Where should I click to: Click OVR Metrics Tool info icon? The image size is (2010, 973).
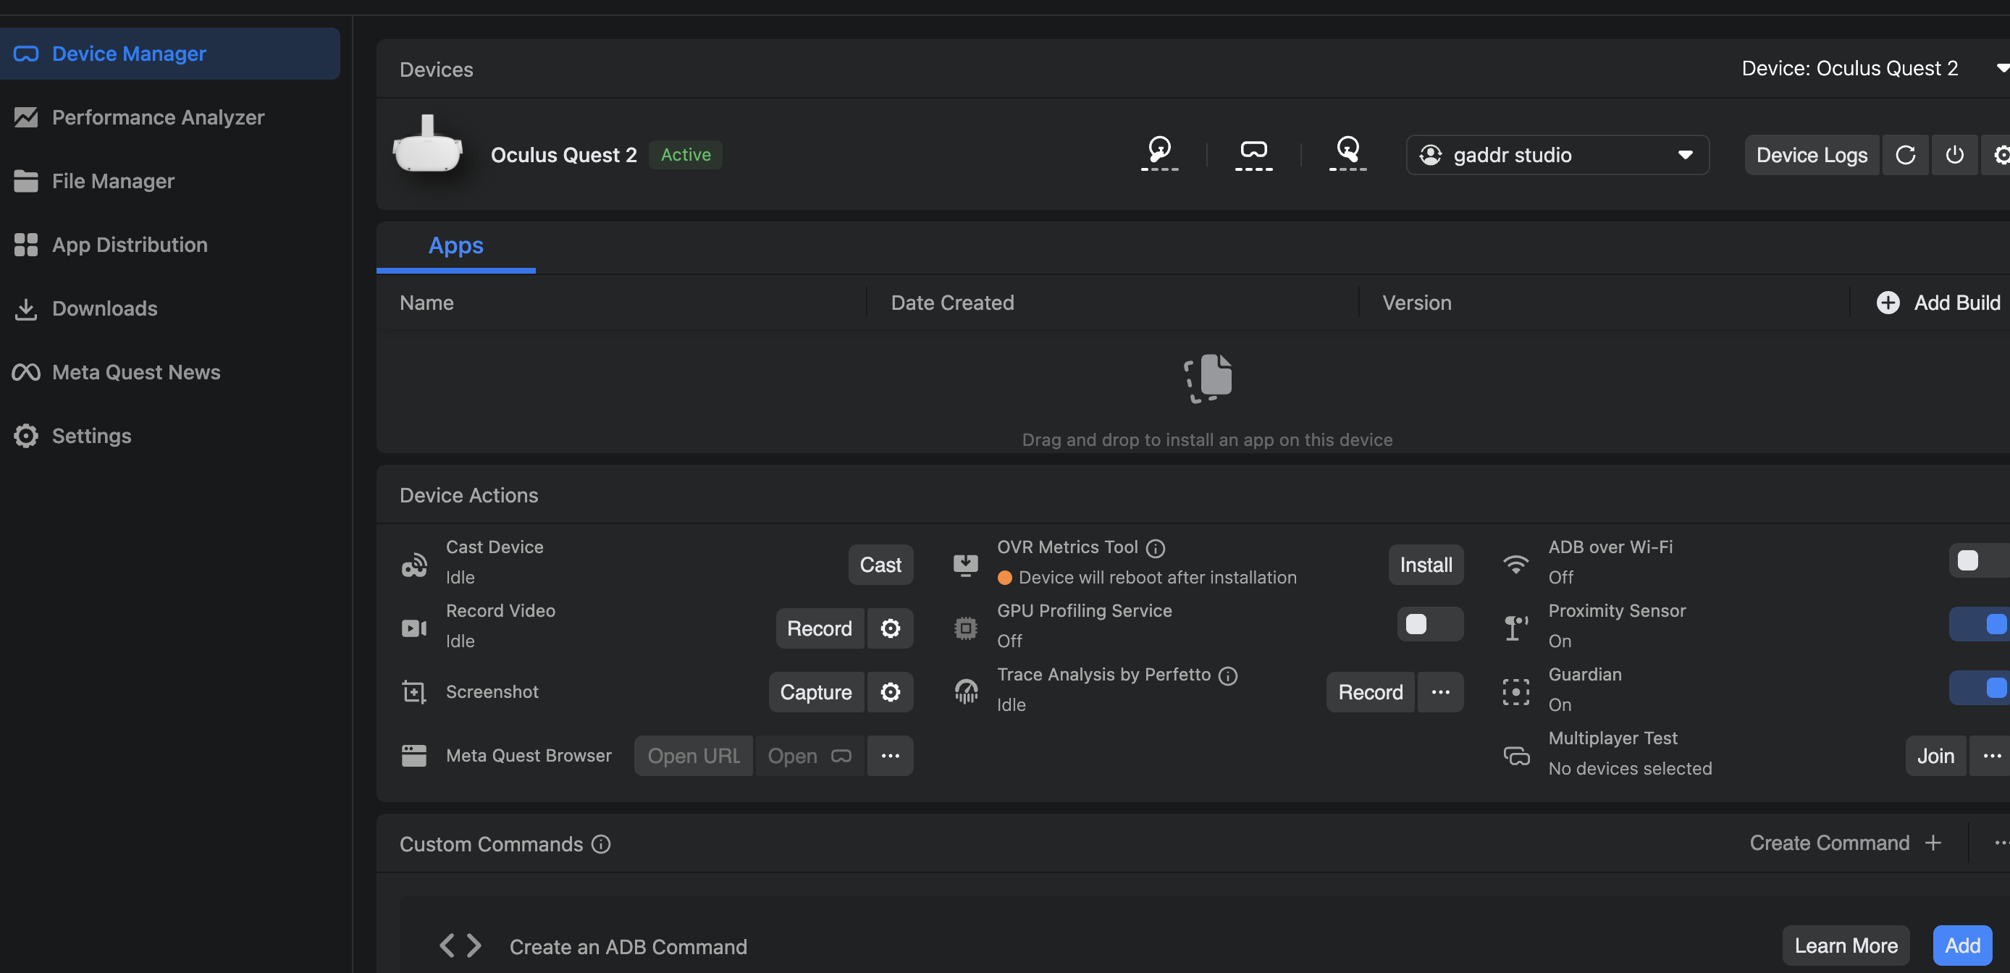pos(1156,549)
